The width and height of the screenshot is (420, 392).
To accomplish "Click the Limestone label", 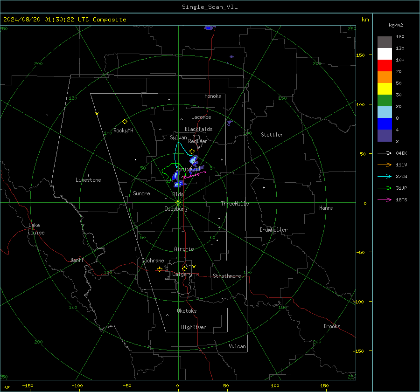I will pos(88,180).
